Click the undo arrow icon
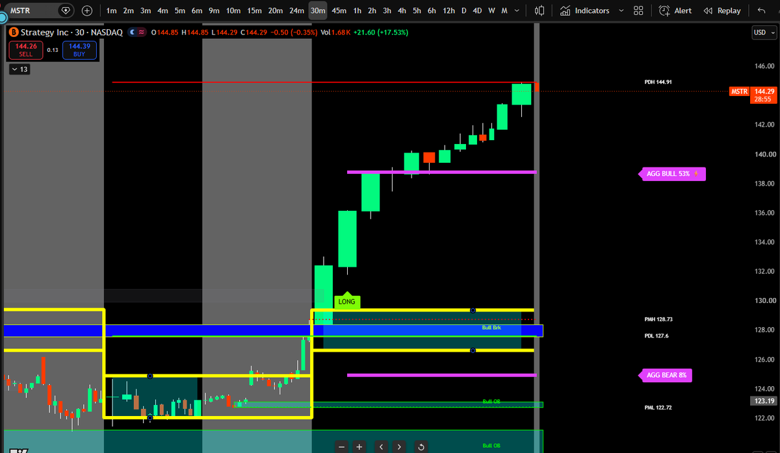 point(761,11)
